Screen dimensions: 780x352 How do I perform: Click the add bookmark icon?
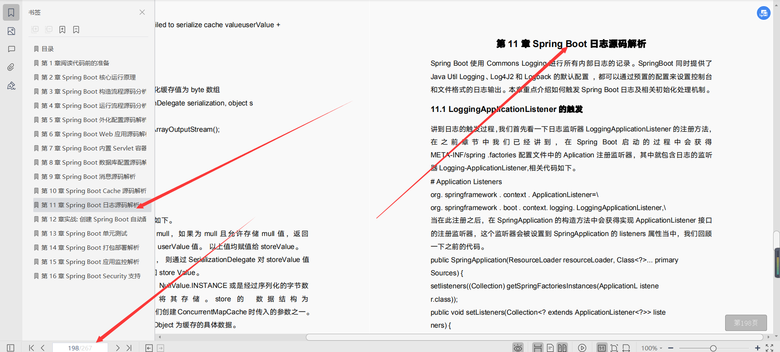pyautogui.click(x=62, y=30)
